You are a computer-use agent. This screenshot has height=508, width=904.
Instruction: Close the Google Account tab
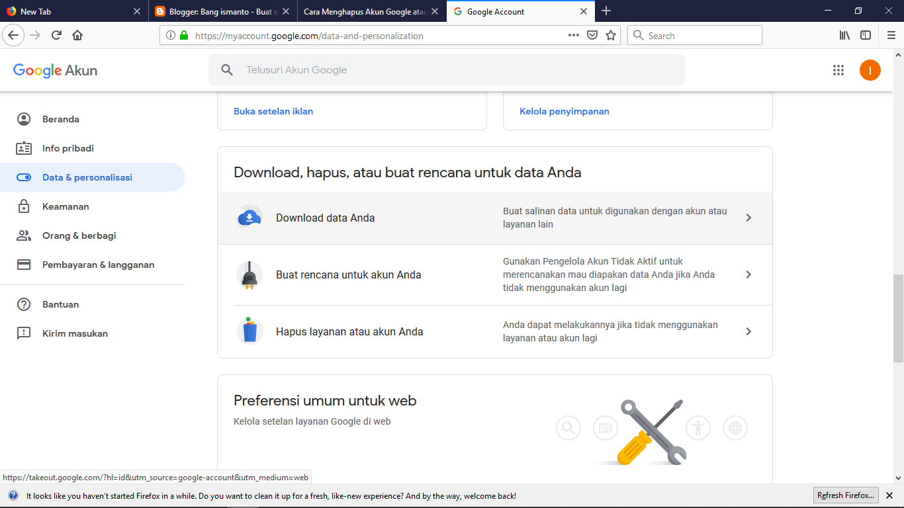[x=584, y=11]
